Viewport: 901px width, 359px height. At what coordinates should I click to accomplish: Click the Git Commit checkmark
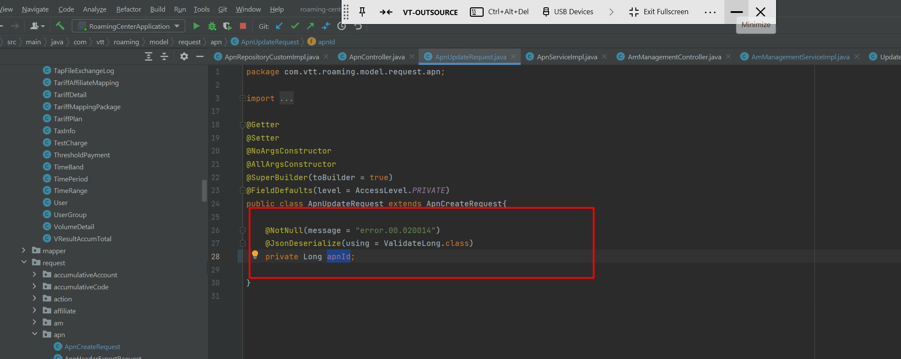click(295, 26)
